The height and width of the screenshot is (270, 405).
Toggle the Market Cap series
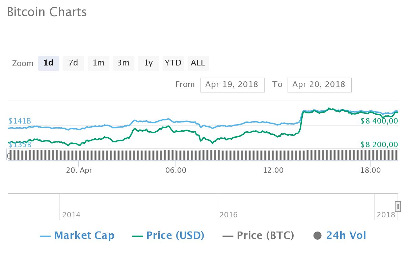pyautogui.click(x=84, y=235)
